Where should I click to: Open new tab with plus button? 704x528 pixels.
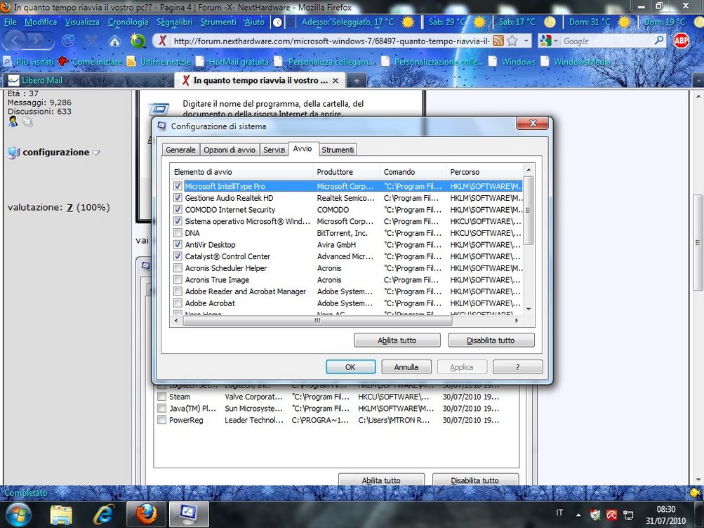pos(357,81)
